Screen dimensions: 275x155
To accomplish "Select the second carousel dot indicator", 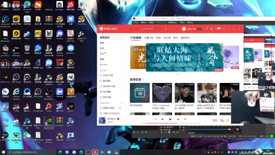I will [x=178, y=74].
